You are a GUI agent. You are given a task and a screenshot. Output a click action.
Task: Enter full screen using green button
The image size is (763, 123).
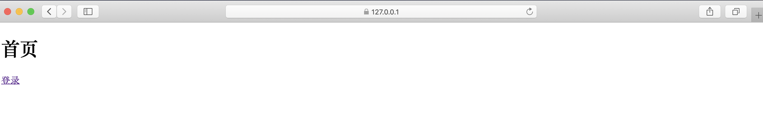tap(31, 12)
